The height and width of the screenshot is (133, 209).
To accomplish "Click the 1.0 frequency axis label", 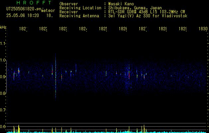I will point(3,60).
